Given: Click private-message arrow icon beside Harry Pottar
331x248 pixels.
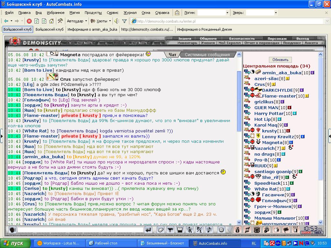Looking at the screenshot, I should (x=247, y=113).
